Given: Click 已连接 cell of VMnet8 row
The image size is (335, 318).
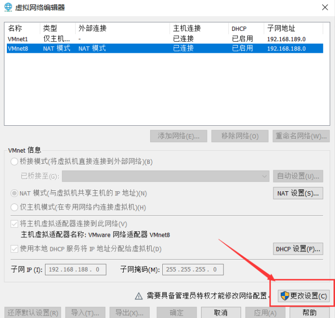Looking at the screenshot, I should click(183, 48).
